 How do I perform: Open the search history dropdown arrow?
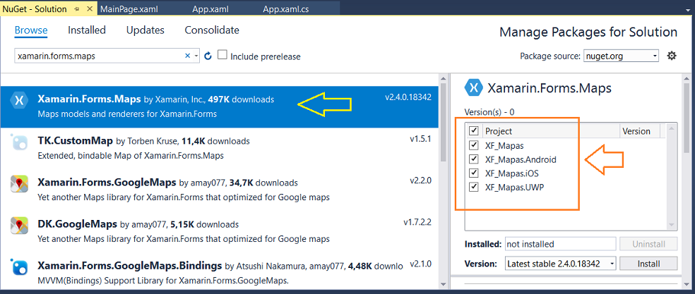(196, 56)
